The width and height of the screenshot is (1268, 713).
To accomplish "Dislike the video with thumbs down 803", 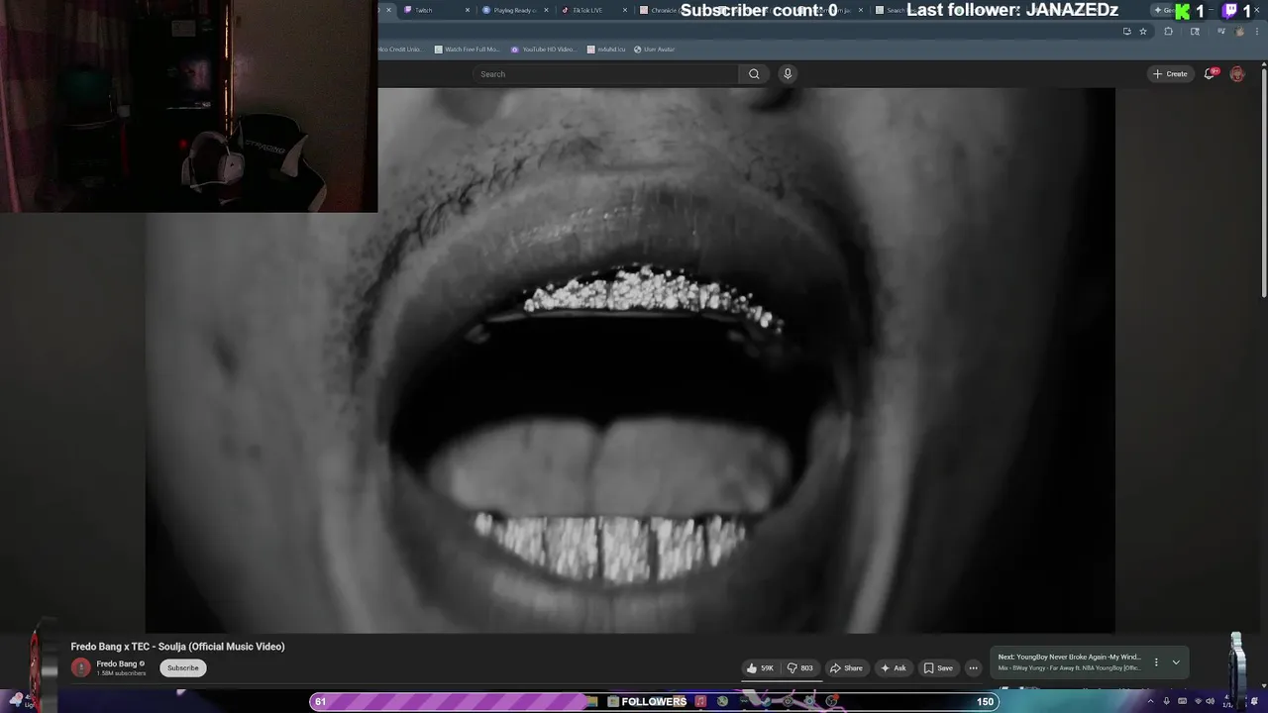I will [800, 668].
